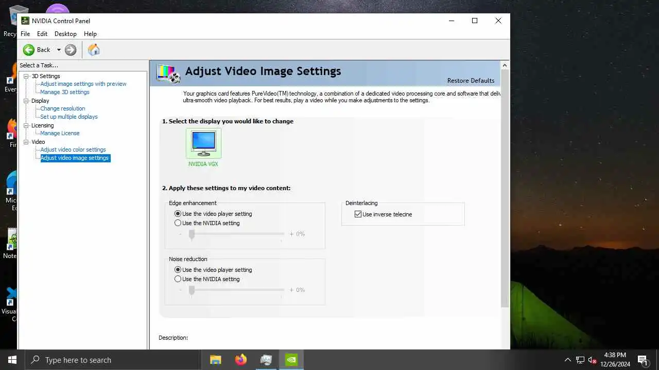This screenshot has height=370, width=659.
Task: Show hidden system tray icons
Action: (568, 360)
